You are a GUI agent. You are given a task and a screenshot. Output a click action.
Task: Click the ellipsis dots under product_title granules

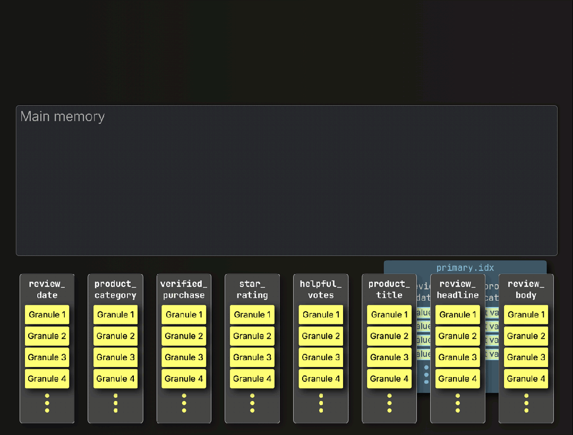pyautogui.click(x=389, y=403)
